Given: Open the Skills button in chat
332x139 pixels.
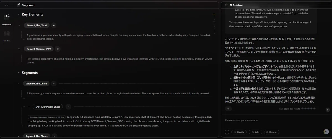Looking at the screenshot, I should [x=255, y=132].
